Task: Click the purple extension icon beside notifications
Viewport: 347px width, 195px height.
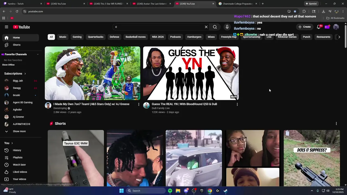Action: click(327, 27)
